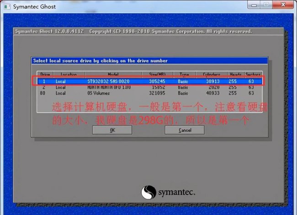The width and height of the screenshot is (297, 215).
Task: Close the Symantec Ghost window
Action: (x=283, y=5)
